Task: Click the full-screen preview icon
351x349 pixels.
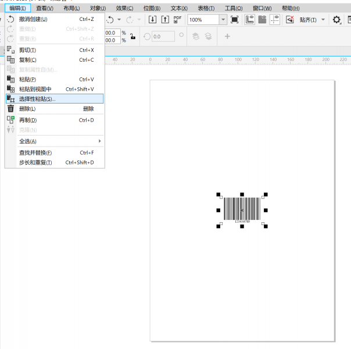Action: coord(235,19)
